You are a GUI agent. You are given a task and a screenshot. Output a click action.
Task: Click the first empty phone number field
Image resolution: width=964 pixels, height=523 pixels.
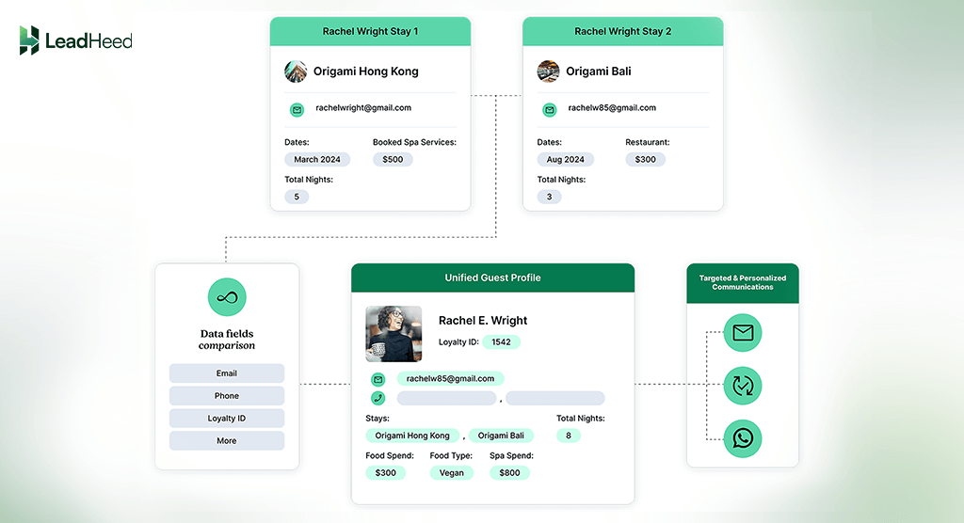(x=446, y=398)
